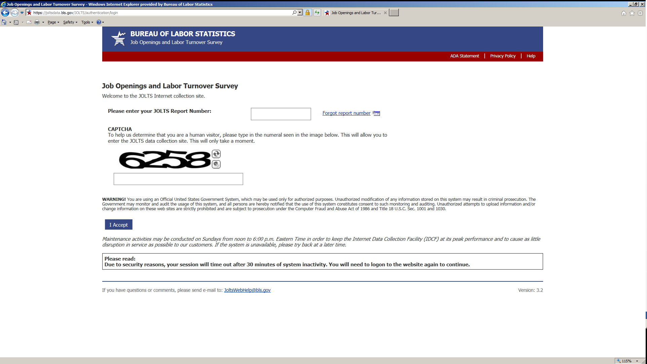Click the JOLTS Report Number field

click(x=280, y=114)
